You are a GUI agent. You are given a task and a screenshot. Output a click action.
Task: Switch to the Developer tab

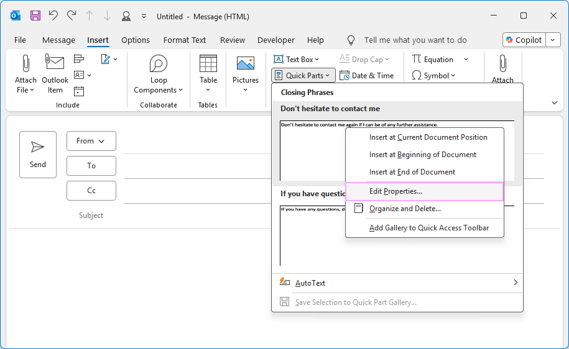click(x=275, y=40)
